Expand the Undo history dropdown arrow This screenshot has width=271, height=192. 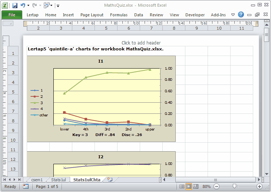tap(28, 6)
